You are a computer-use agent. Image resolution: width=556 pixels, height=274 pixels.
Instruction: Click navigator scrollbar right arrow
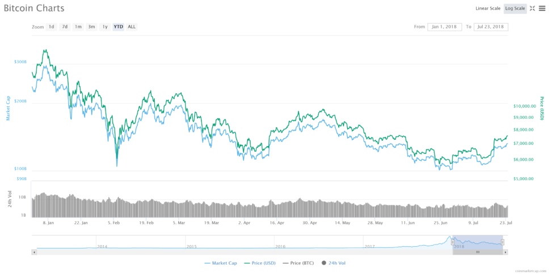point(504,252)
